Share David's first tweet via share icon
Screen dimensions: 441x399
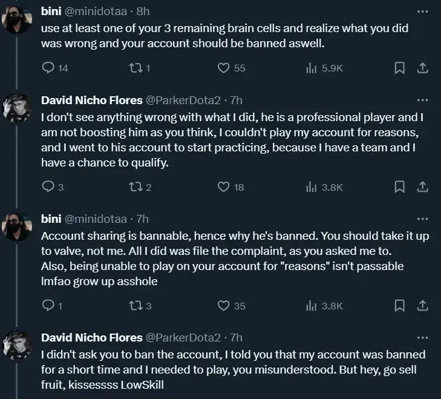tap(423, 186)
